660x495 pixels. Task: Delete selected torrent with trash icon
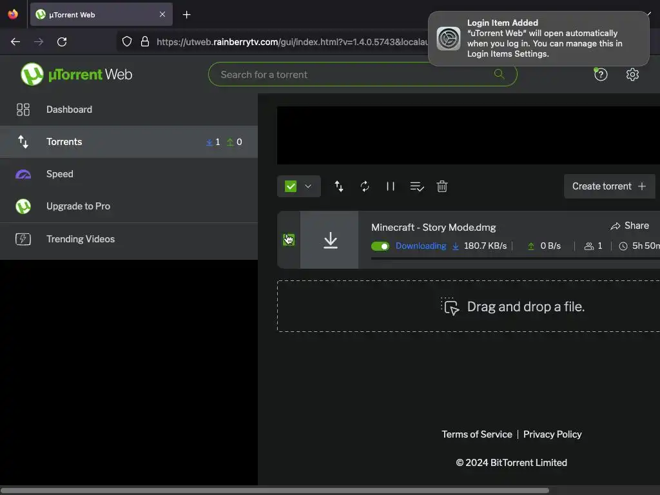tap(442, 186)
